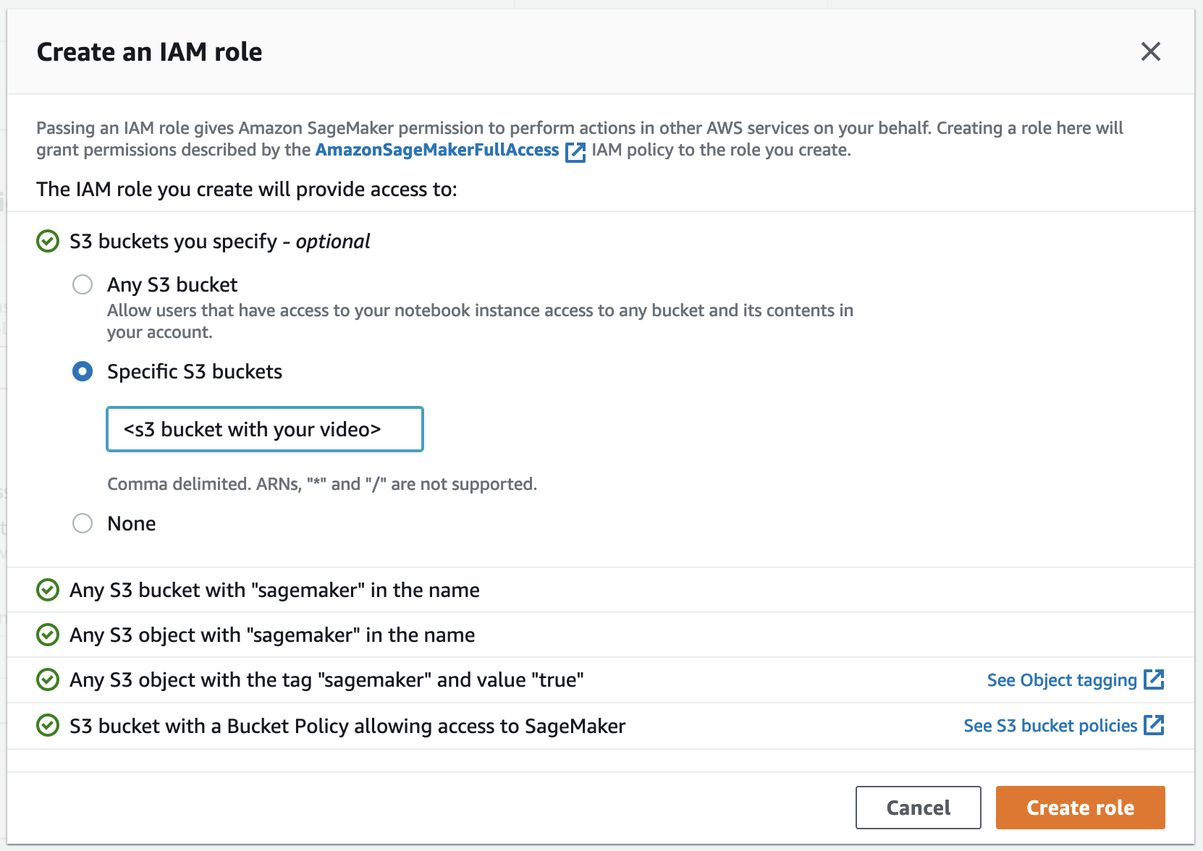Click the specific S3 bucket name field
Image resolution: width=1203 pixels, height=851 pixels.
click(265, 429)
